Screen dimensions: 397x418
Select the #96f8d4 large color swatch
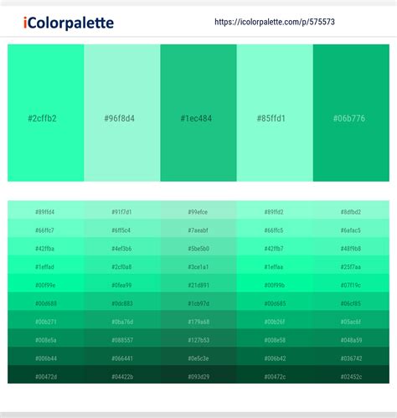[x=122, y=113]
